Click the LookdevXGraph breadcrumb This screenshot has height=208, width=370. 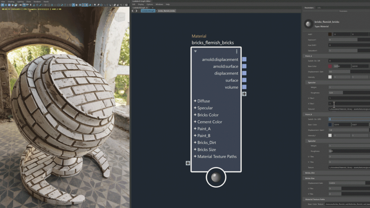click(x=148, y=11)
